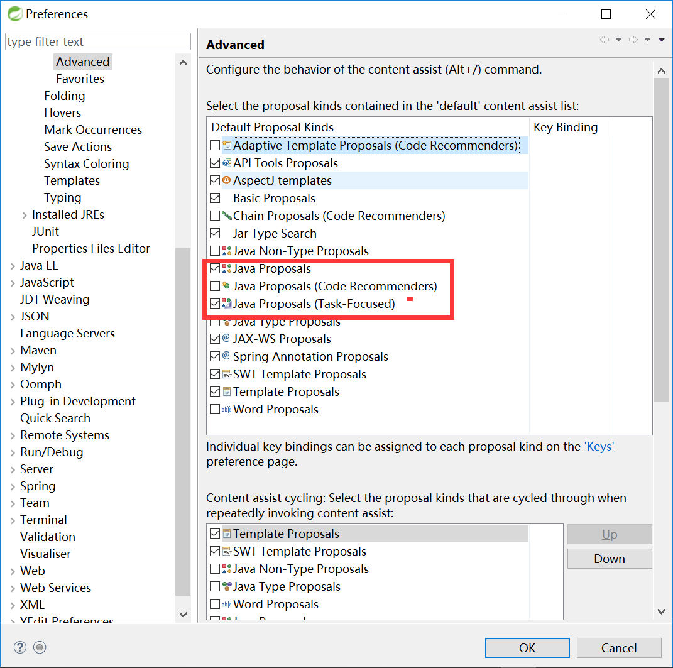This screenshot has width=673, height=668.
Task: Click the Java Type Proposals icon in cycling list
Action: tap(227, 586)
